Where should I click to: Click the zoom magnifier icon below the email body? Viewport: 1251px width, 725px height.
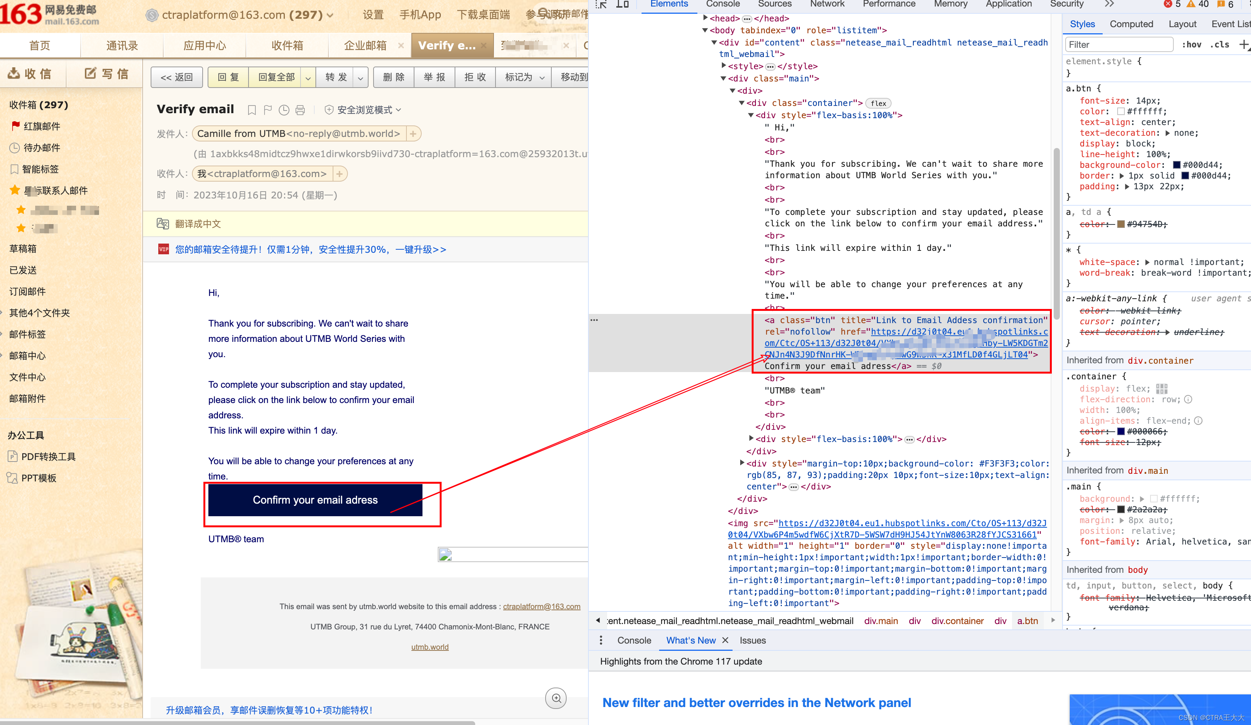[556, 698]
